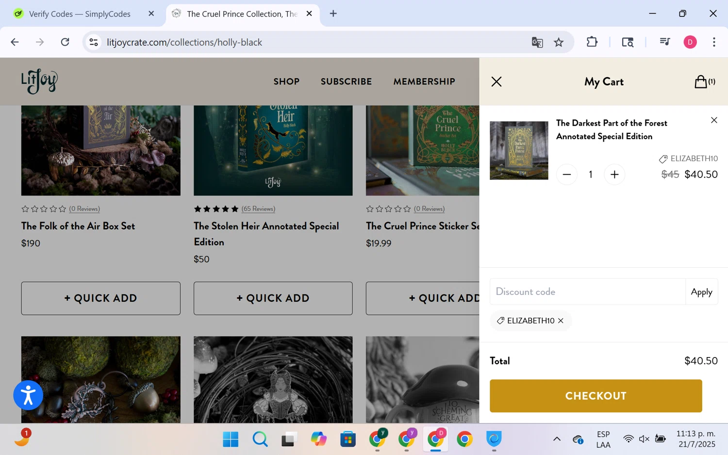This screenshot has width=728, height=455.
Task: Open the Windows Start menu
Action: click(231, 439)
